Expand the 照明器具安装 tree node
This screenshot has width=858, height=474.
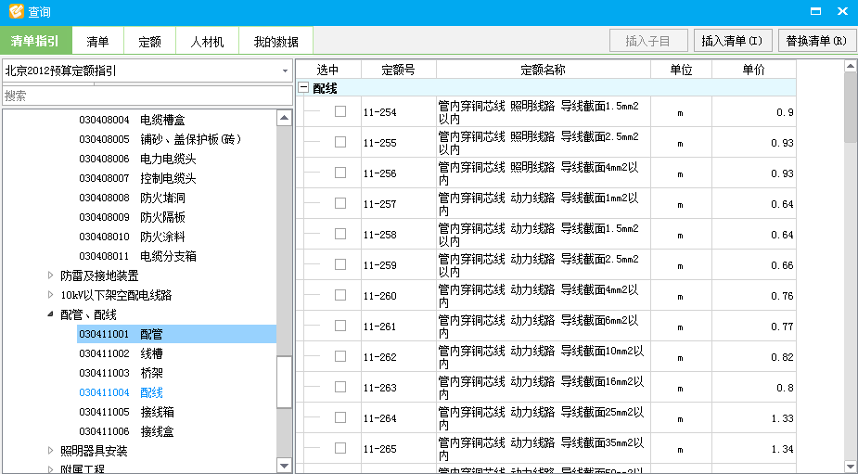[x=51, y=451]
